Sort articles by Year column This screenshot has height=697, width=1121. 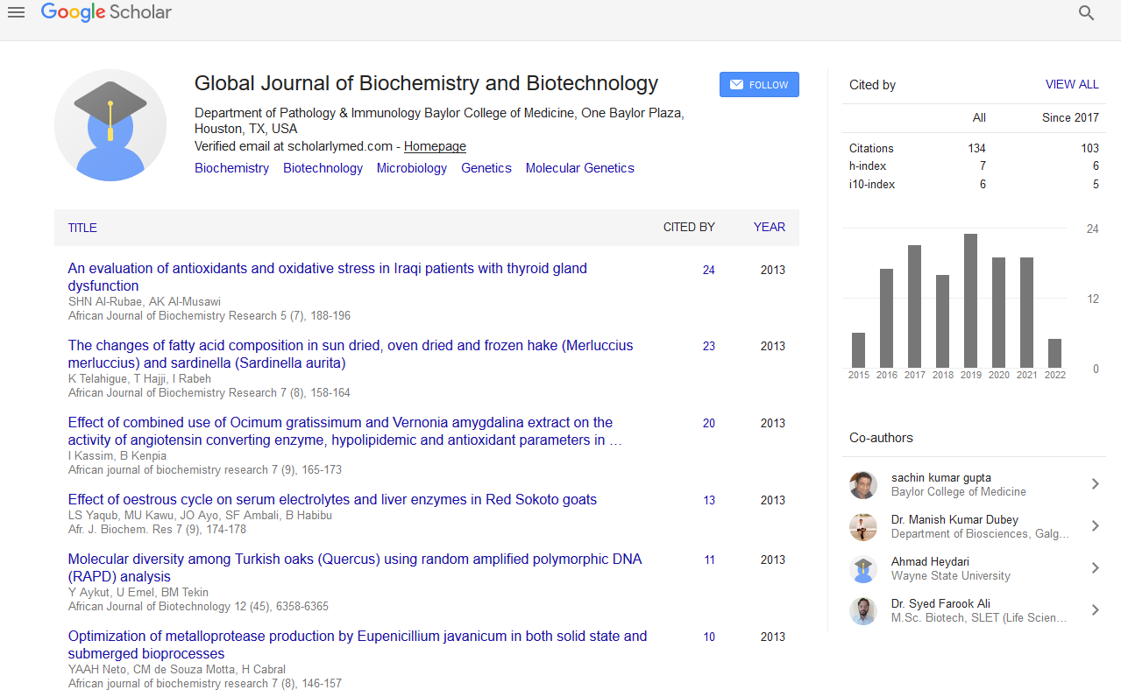click(x=770, y=227)
